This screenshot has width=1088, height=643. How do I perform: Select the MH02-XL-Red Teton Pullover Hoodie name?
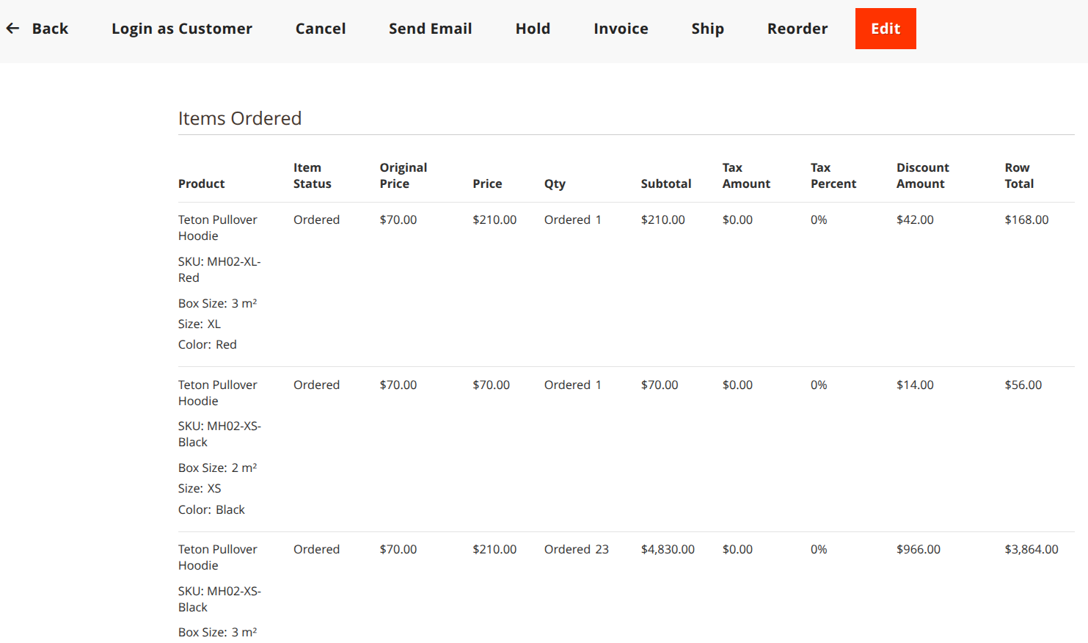[217, 228]
